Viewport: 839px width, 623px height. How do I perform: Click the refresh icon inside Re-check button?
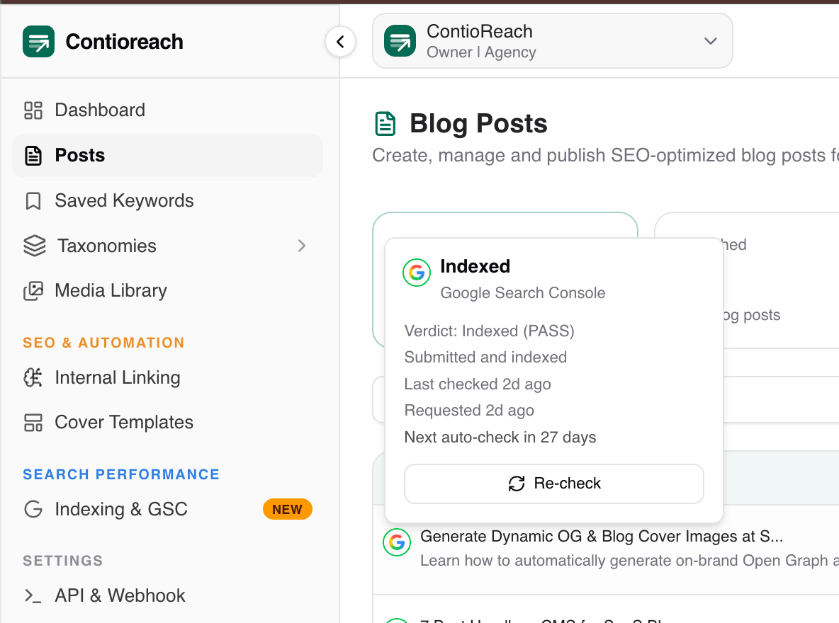517,484
